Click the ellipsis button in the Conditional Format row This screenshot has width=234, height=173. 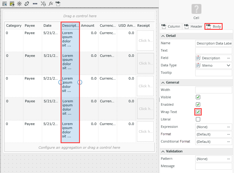pyautogui.click(x=228, y=142)
